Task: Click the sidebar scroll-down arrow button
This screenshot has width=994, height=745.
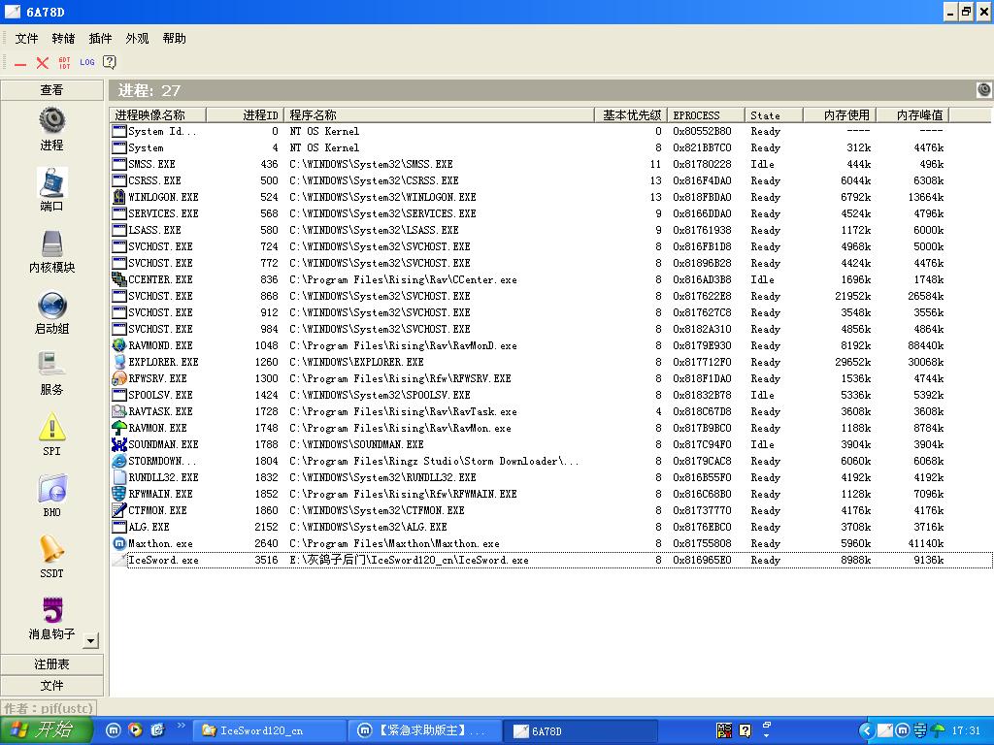Action: [x=91, y=640]
